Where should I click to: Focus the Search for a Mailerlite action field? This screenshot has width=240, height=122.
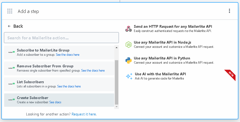click(61, 37)
